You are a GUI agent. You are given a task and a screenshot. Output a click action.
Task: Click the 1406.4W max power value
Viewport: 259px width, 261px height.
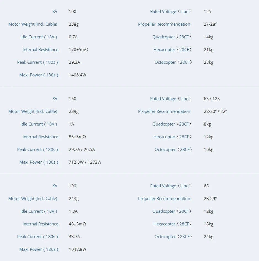(x=77, y=75)
